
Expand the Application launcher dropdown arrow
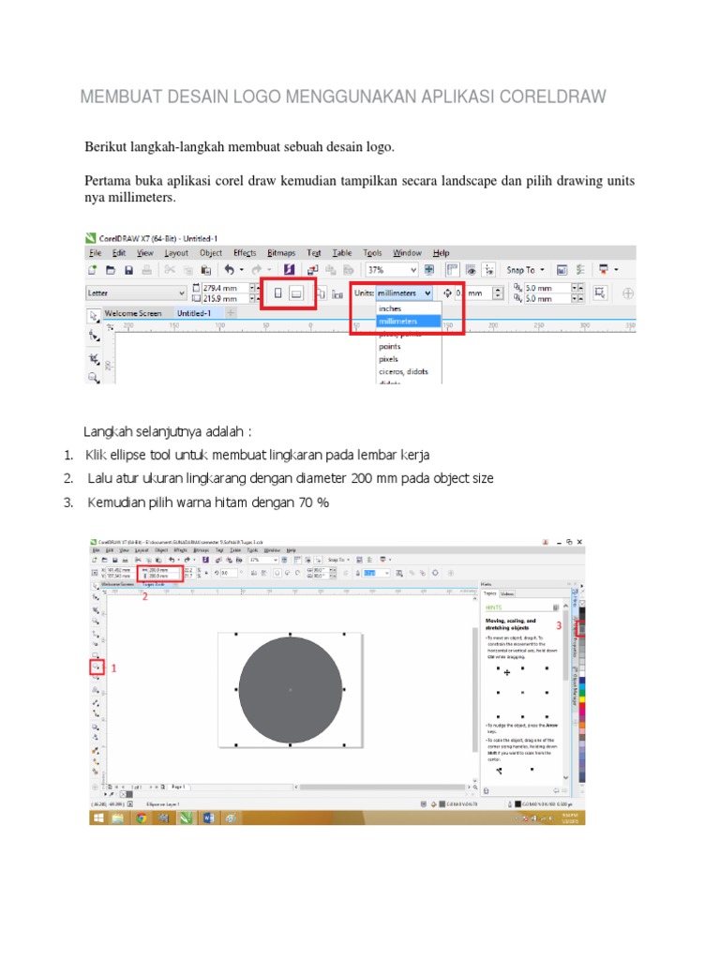[616, 270]
